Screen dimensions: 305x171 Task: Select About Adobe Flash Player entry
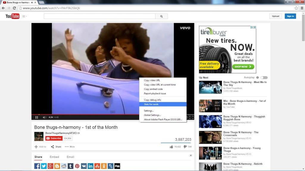pos(163,119)
